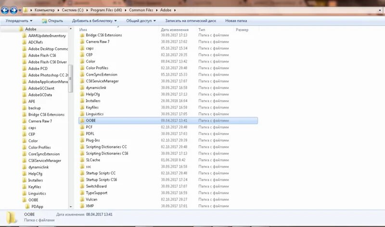Click the Bridge CS6 Extensions folder icon in file list
This screenshot has height=227, width=385.
pos(82,35)
